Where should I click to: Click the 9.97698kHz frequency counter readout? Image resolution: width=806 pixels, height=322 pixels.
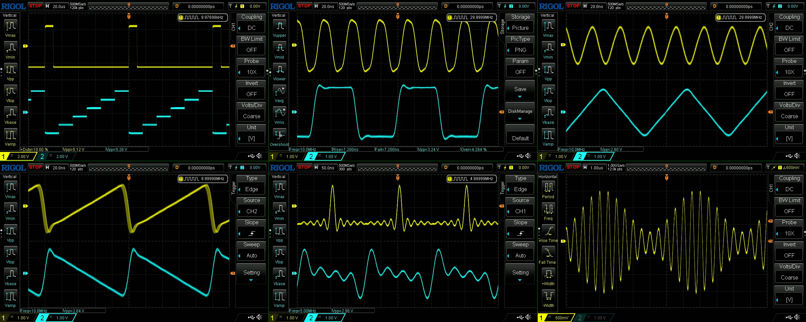[x=203, y=17]
